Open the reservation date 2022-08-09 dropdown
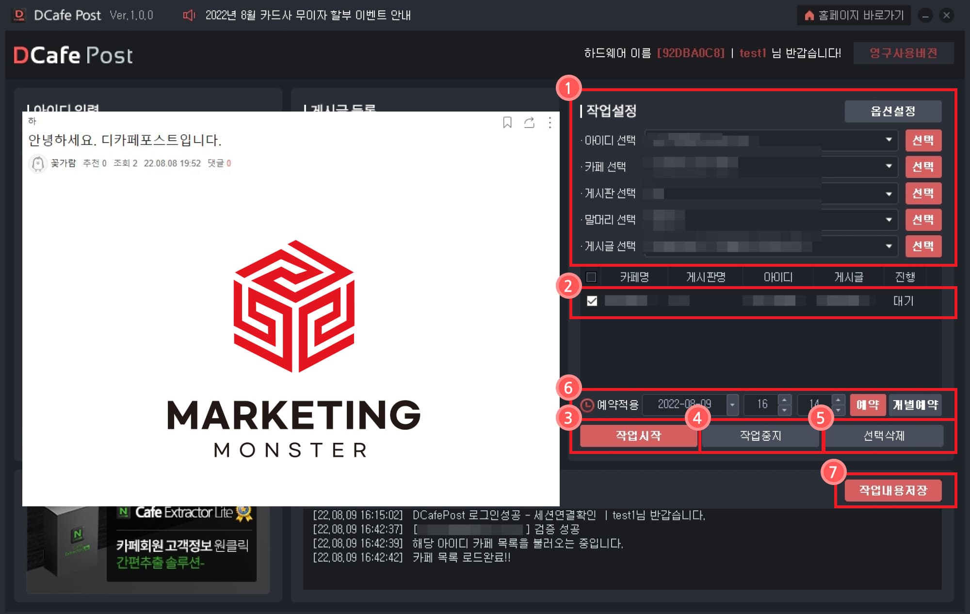The width and height of the screenshot is (970, 614). [x=732, y=404]
